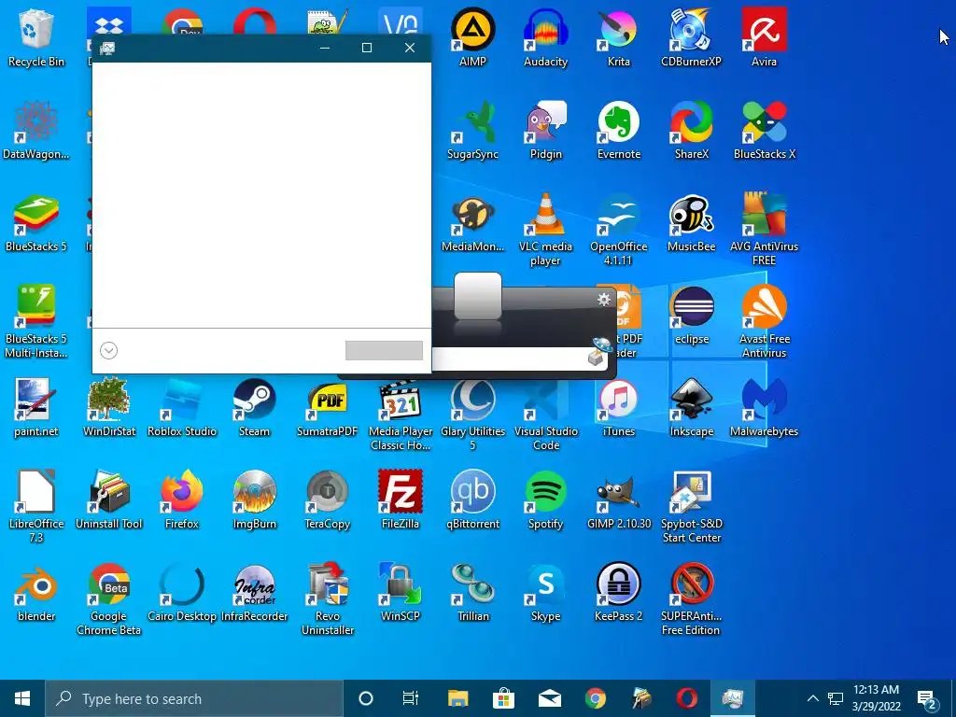
Task: Launch Avast Free Antivirus icon
Action: [764, 321]
